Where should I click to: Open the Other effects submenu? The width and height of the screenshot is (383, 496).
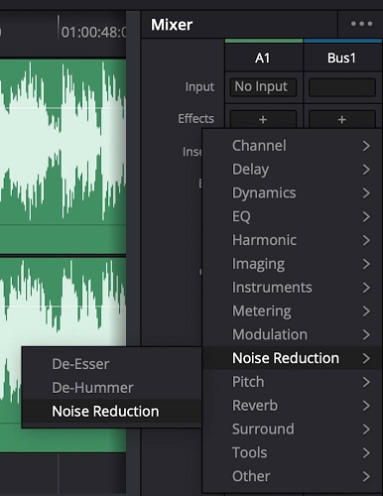(x=292, y=476)
